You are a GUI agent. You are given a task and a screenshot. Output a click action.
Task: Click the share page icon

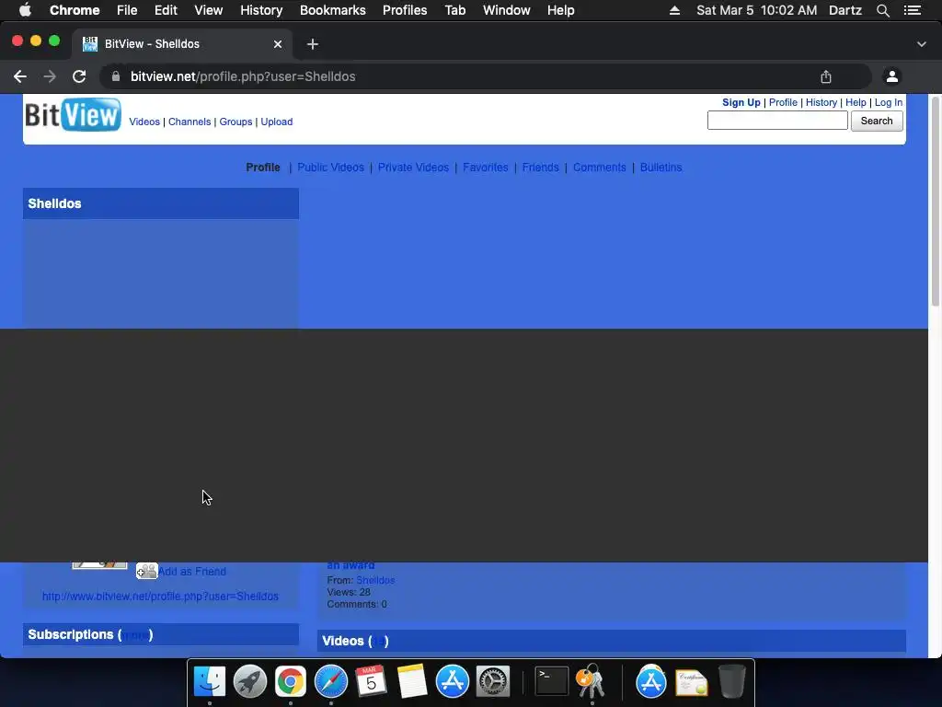826,76
